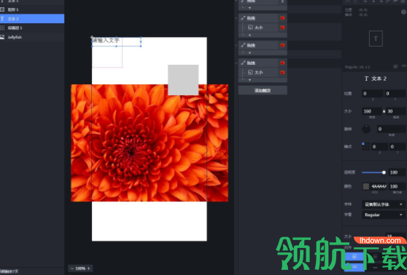This screenshot has width=407, height=275.
Task: Click the 100% zoom level readout
Action: click(80, 268)
